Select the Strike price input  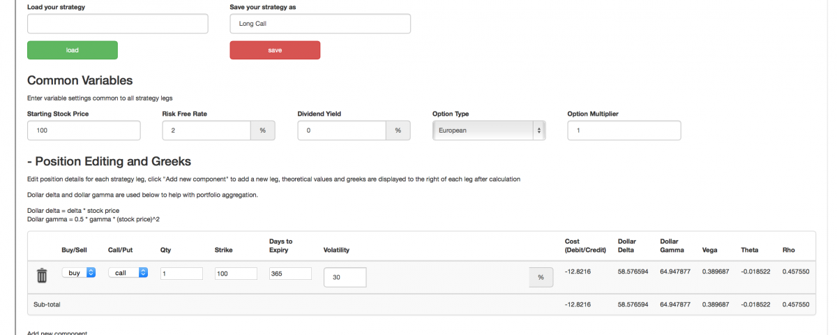point(236,274)
